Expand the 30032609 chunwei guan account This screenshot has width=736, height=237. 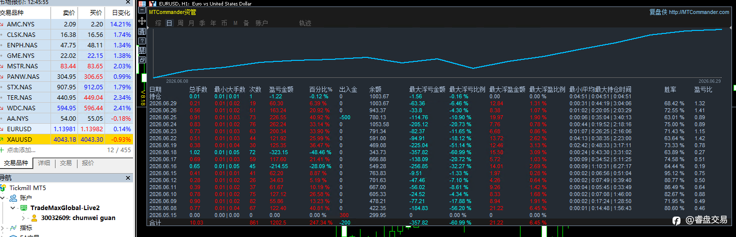[23, 218]
